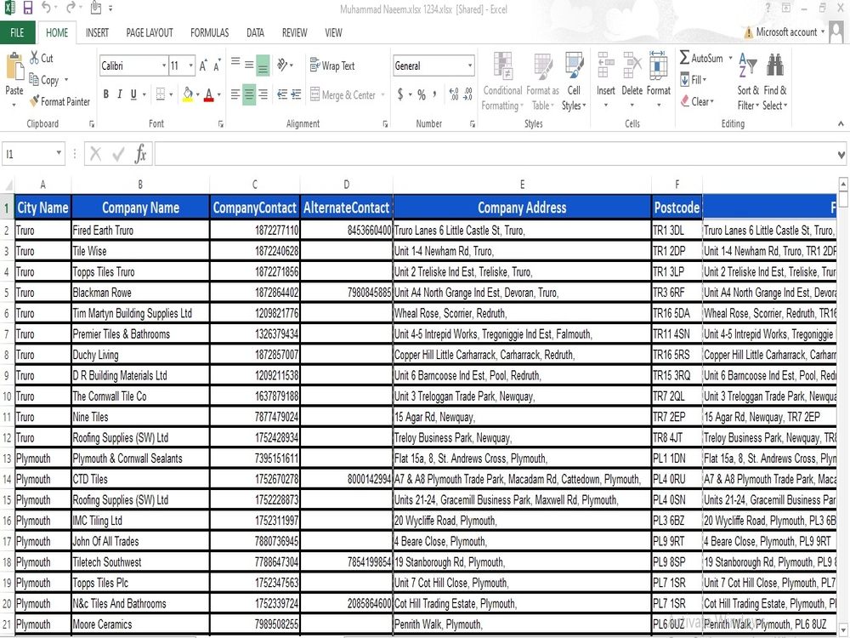Open the Borders button in the Font group
Screen dimensions: 850x638
point(161,94)
